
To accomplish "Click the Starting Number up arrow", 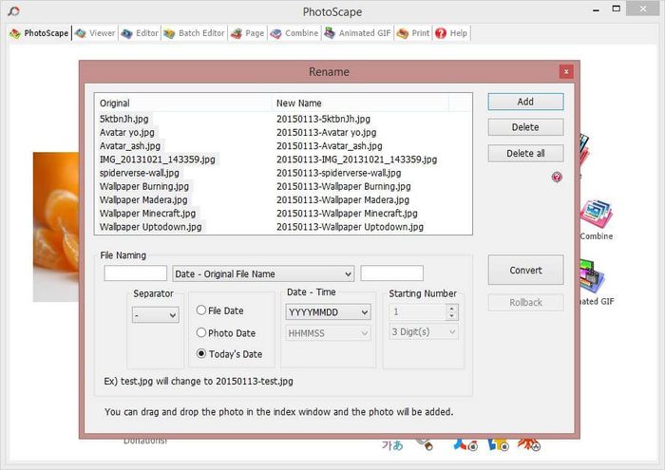I will pos(451,308).
